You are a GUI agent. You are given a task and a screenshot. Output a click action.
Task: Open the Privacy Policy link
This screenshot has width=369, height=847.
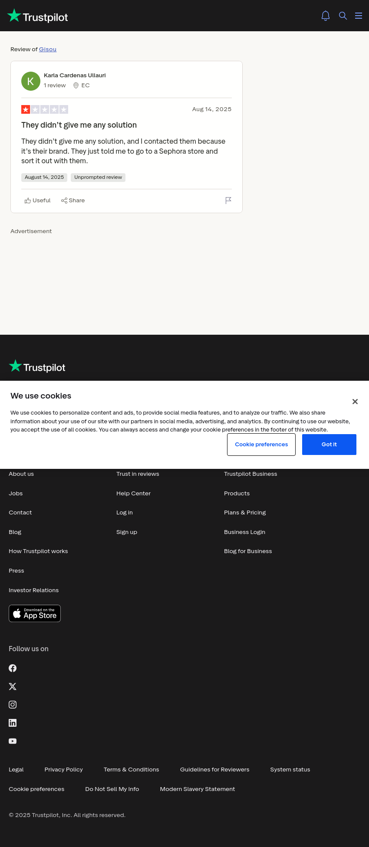coord(63,769)
